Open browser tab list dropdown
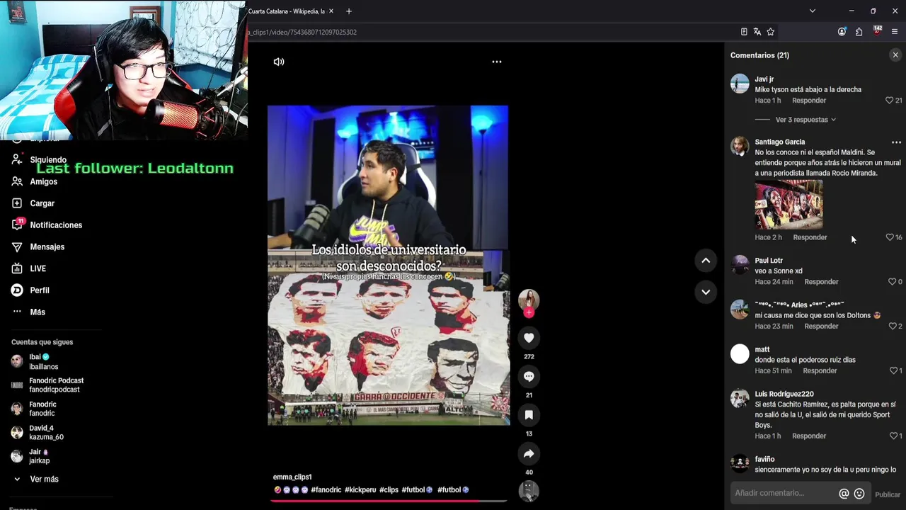The width and height of the screenshot is (906, 510). [813, 11]
